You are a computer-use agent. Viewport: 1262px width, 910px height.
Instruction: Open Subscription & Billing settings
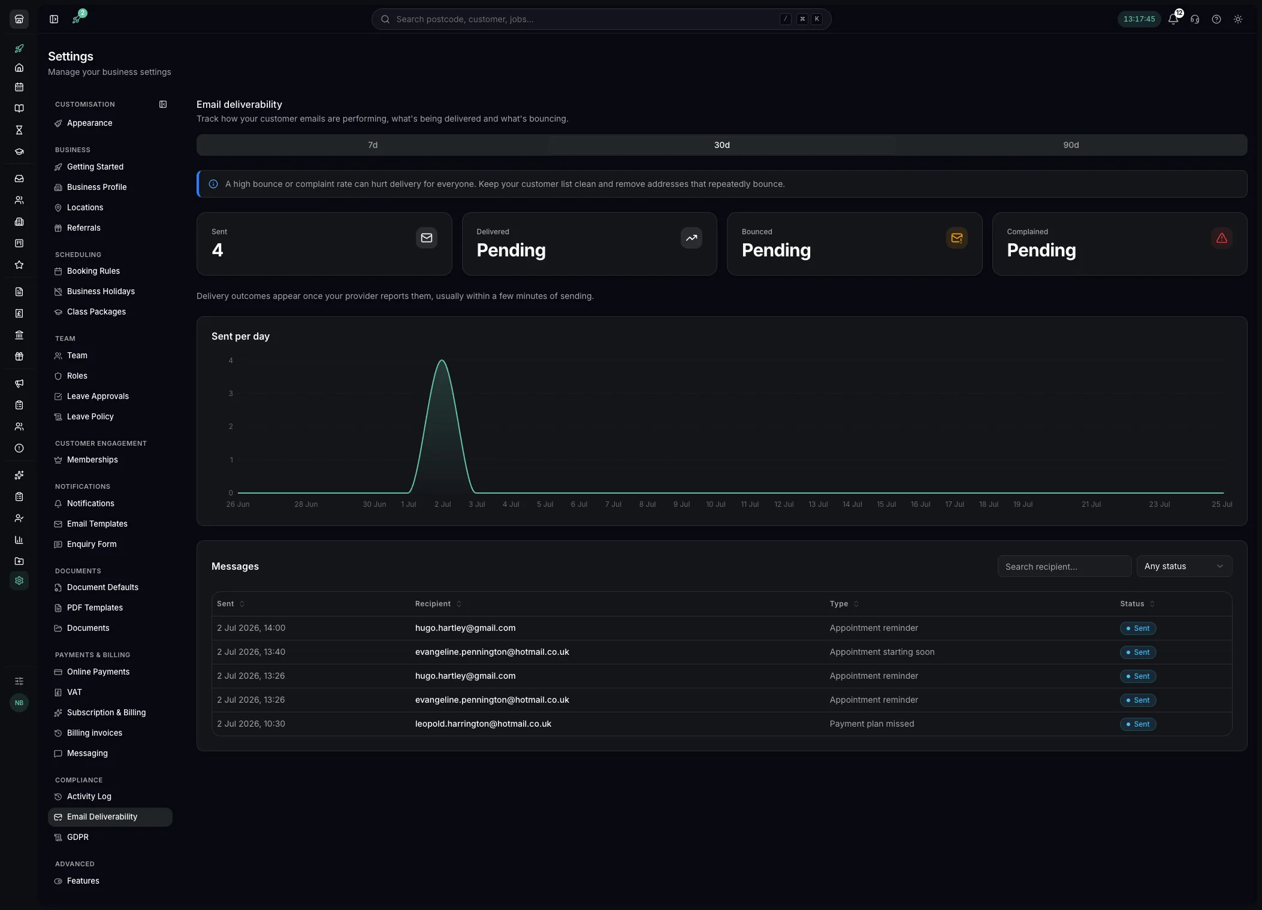click(110, 712)
